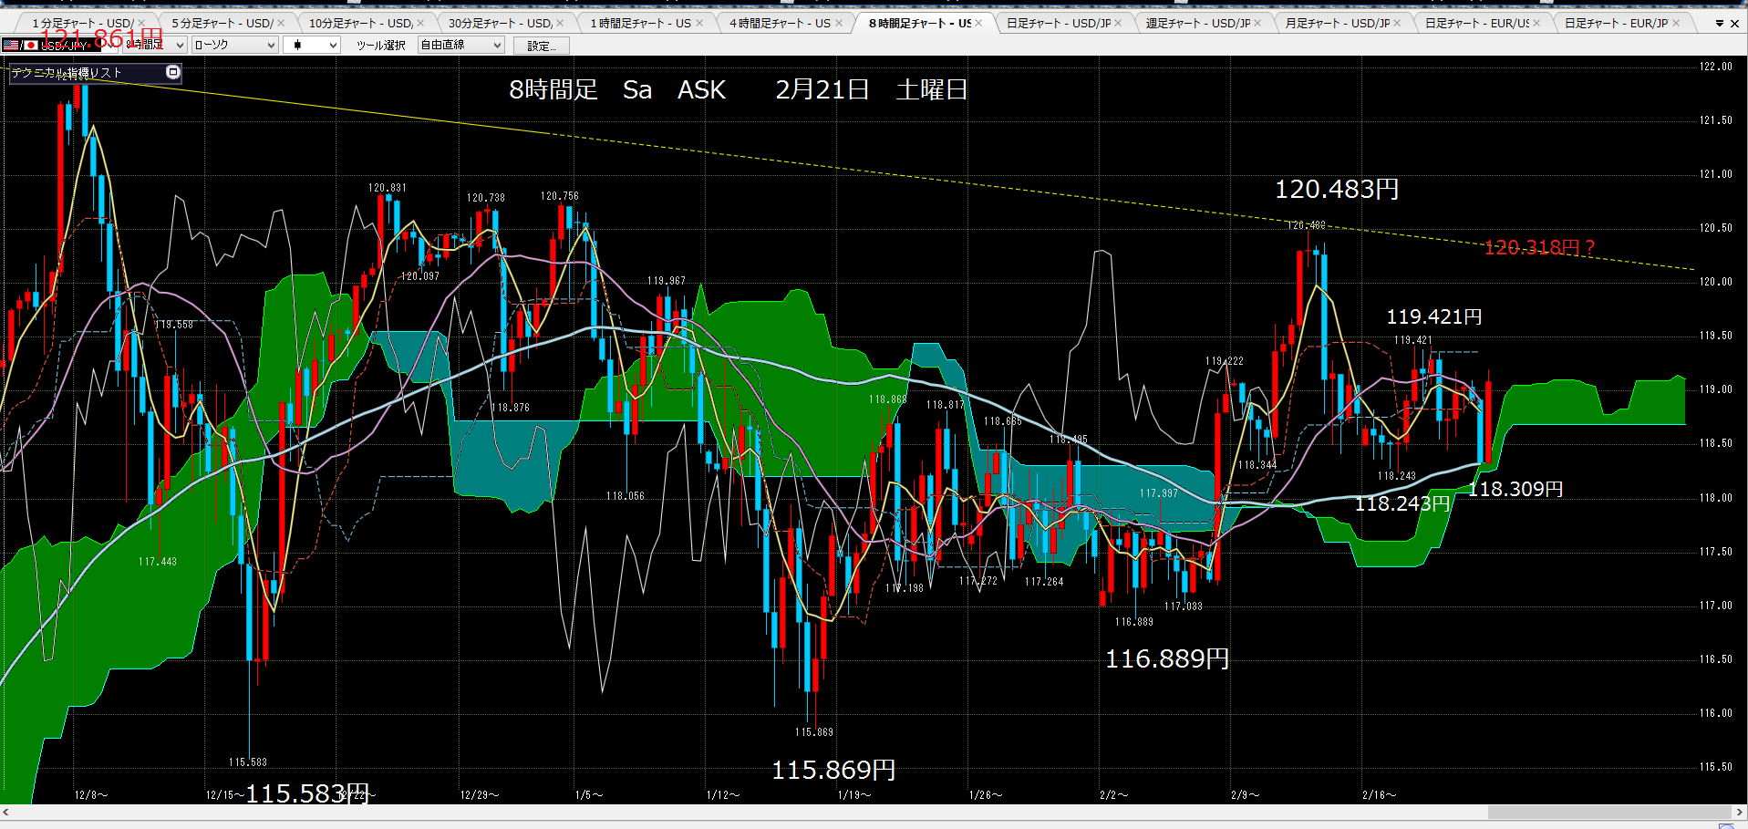Click the 12/8～ date axis label
The image size is (1748, 829).
point(91,795)
